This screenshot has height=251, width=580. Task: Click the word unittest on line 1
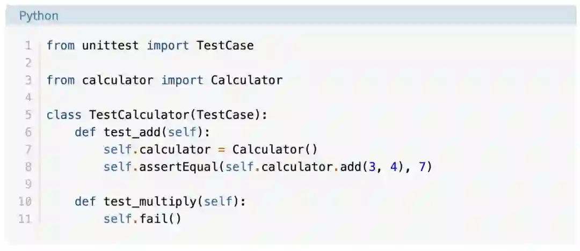click(x=111, y=46)
